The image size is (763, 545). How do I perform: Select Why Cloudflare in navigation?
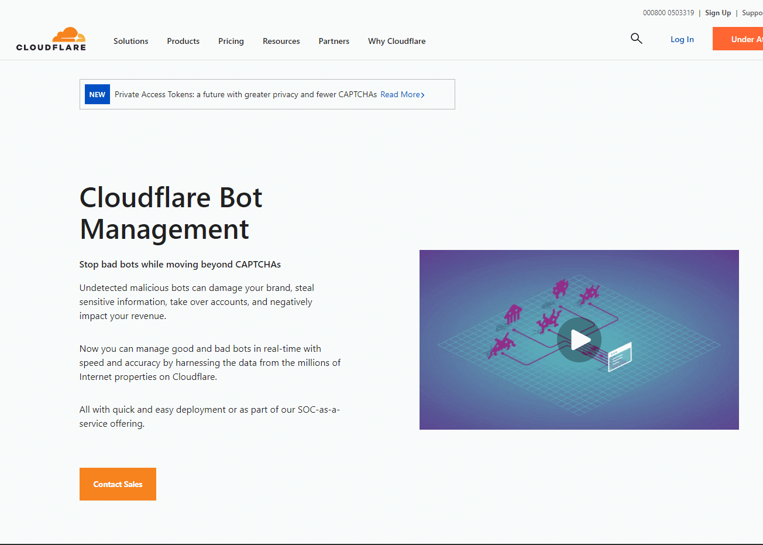click(x=396, y=41)
